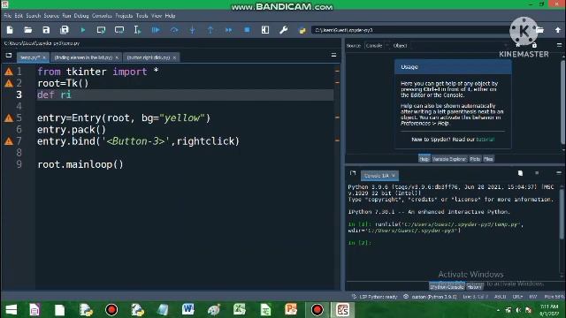Interrupt kernel stop button in console

tap(537, 173)
